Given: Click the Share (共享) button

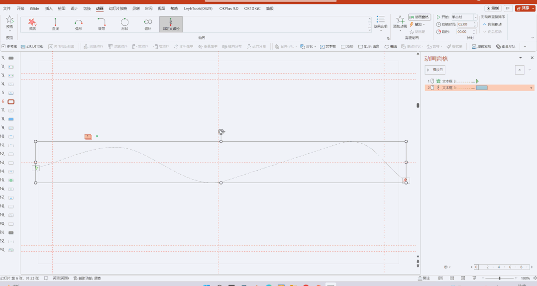Looking at the screenshot, I should 525,8.
